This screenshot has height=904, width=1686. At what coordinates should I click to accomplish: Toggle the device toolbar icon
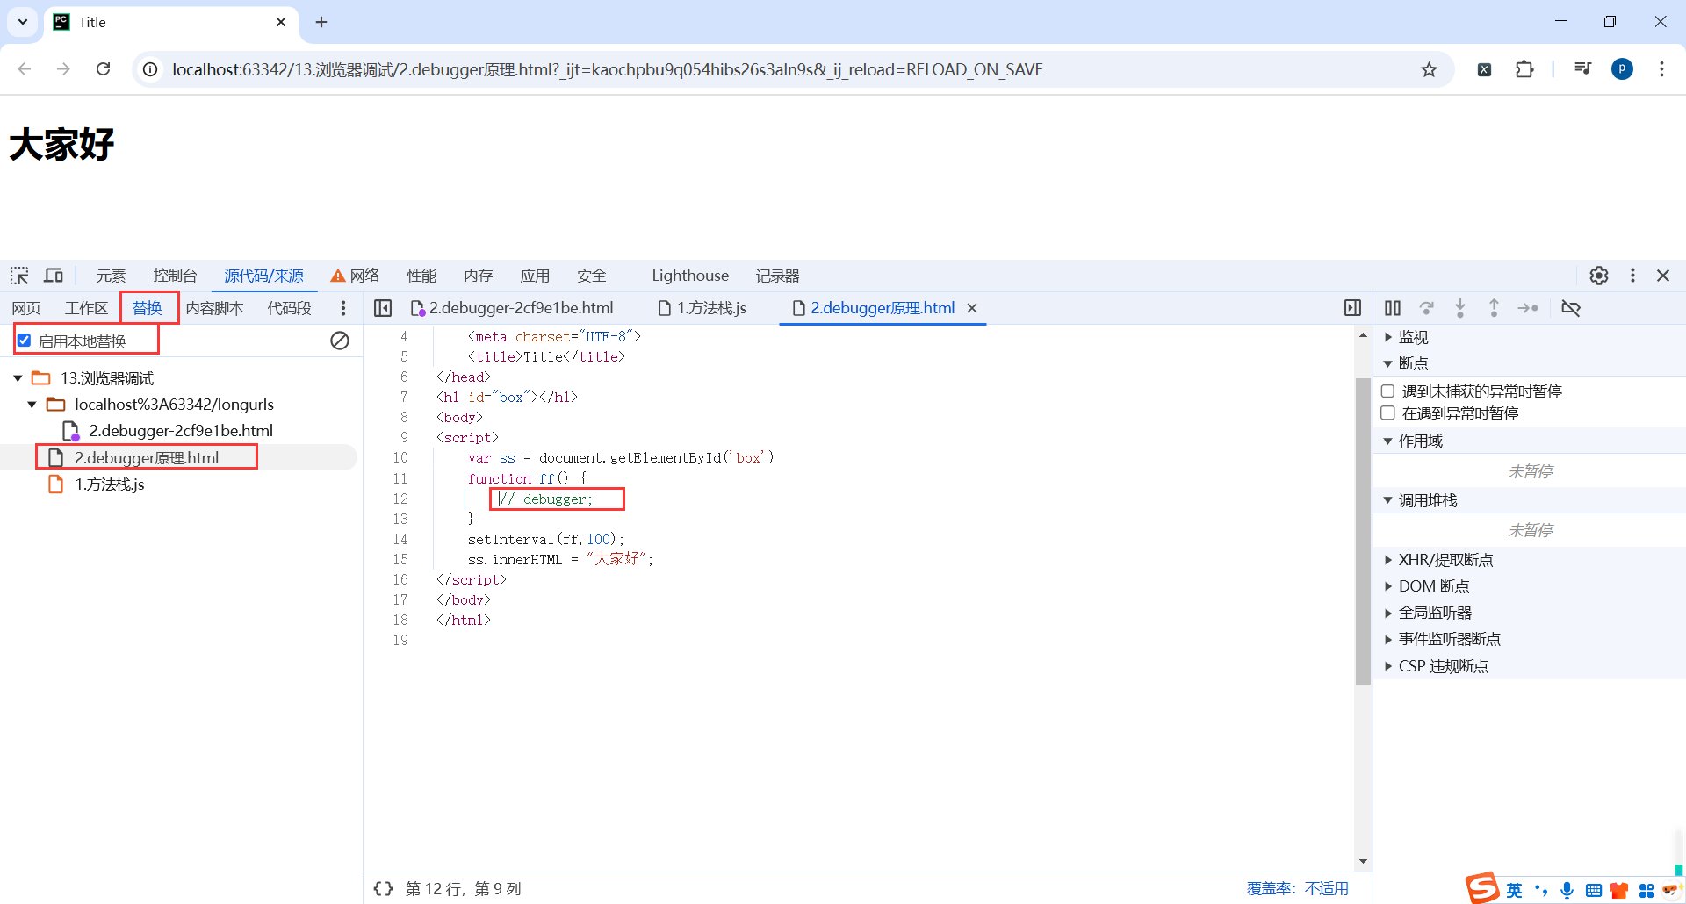point(54,276)
